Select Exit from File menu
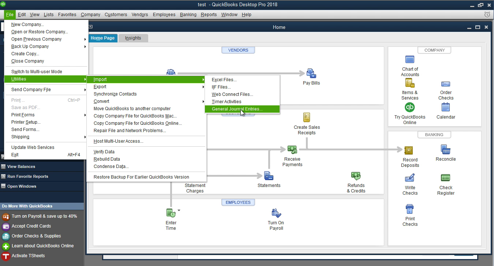Screen dimensions: 494x266 (x=46, y=155)
